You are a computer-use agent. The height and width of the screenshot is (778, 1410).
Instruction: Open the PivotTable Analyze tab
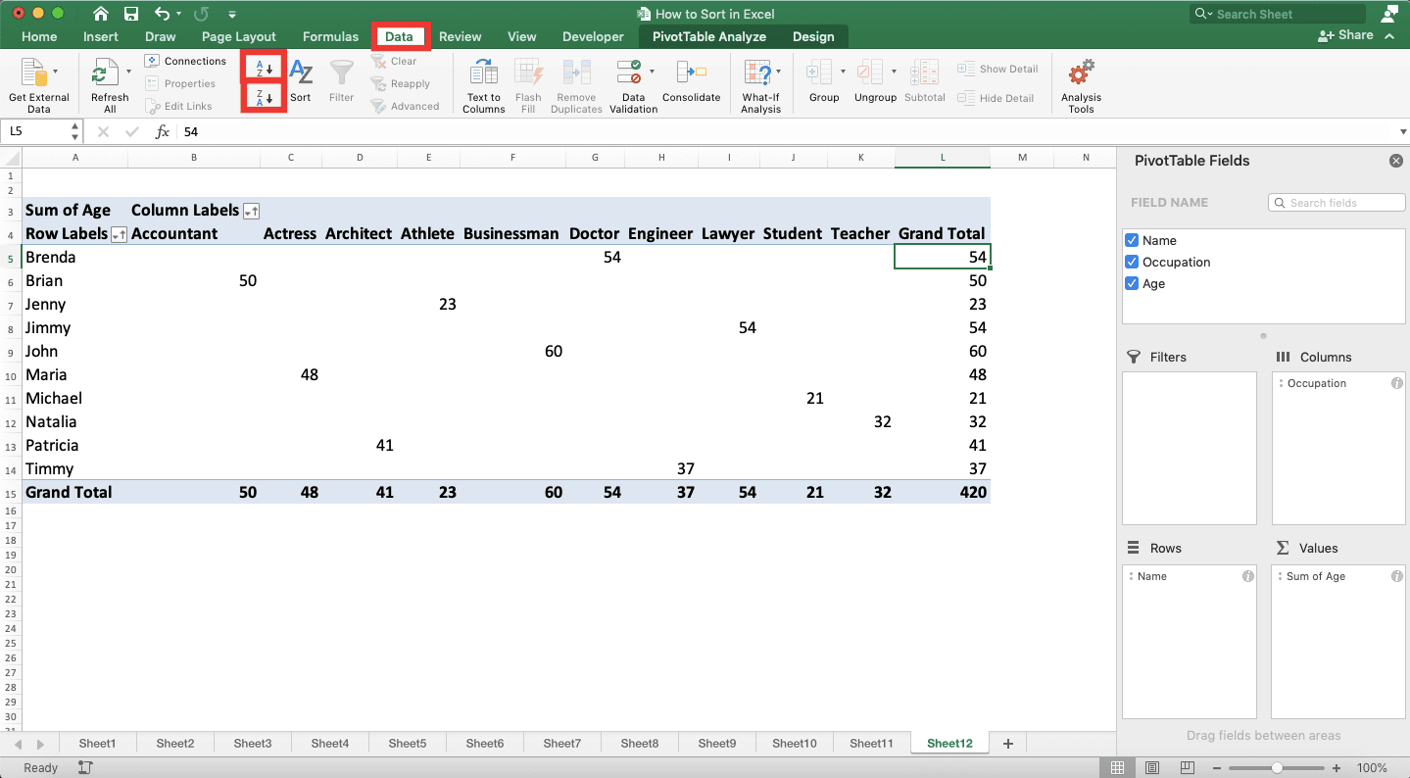[x=708, y=36]
